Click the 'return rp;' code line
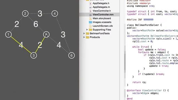 (139, 82)
